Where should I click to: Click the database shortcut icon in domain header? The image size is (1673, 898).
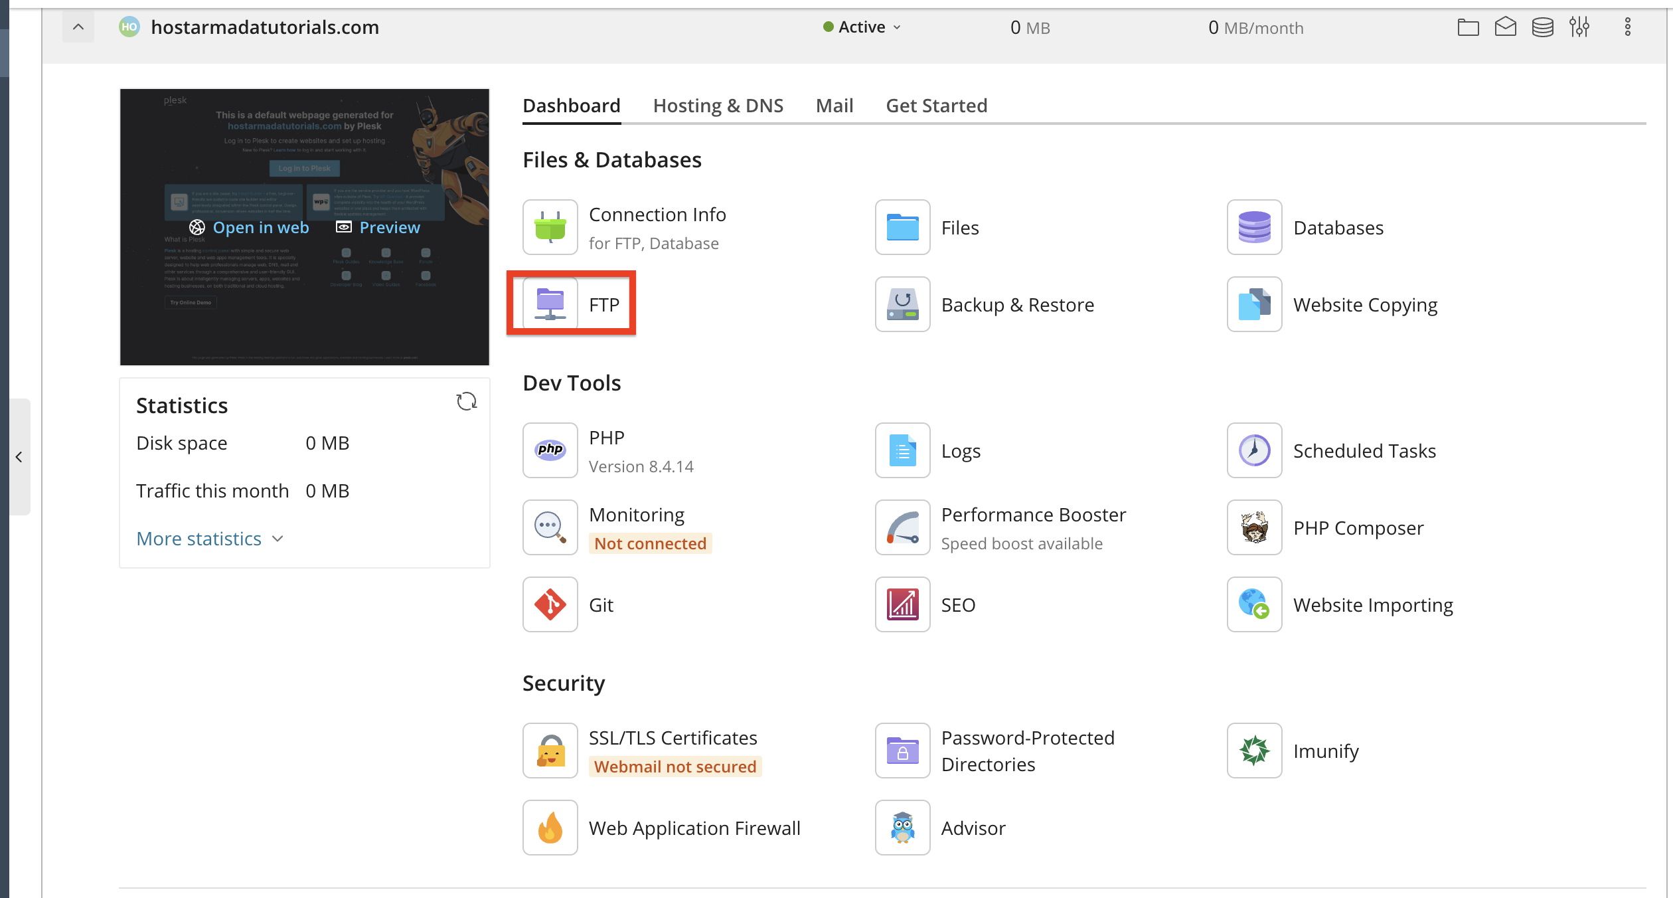(1543, 27)
